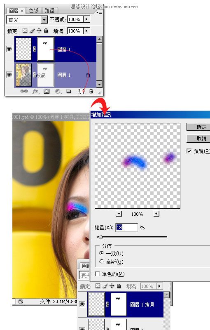Toggle lock position icon in top Layers panel
This screenshot has width=210, height=330.
click(x=39, y=31)
